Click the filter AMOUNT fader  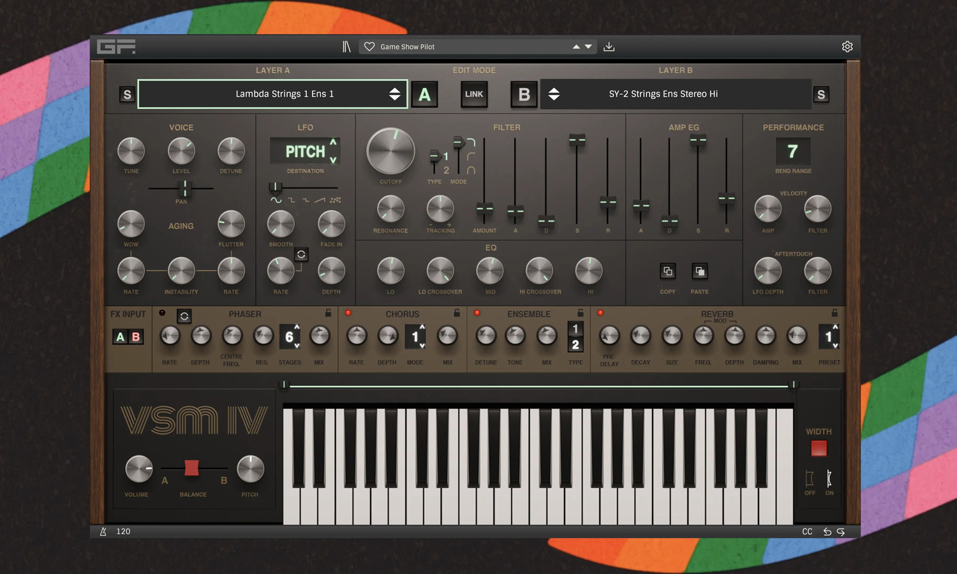[484, 209]
